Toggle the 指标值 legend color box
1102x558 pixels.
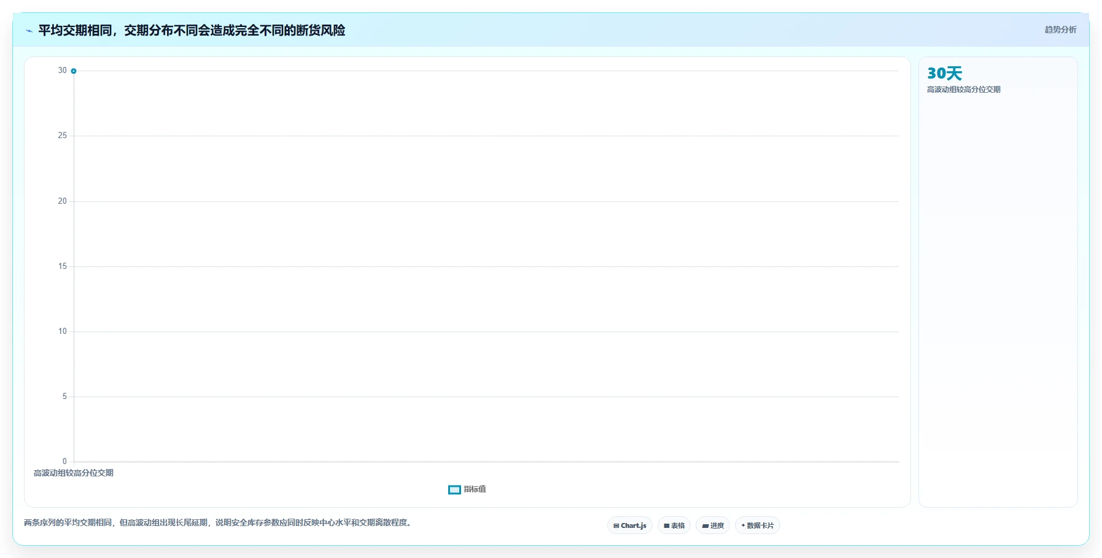(x=454, y=490)
